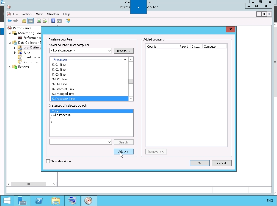
Task: Click the Export List toolbar icon
Action: (x=45, y=21)
